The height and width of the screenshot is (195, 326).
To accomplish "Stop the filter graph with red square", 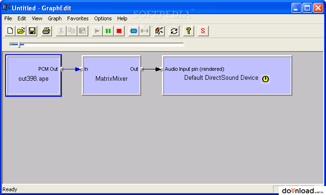I will pyautogui.click(x=119, y=31).
